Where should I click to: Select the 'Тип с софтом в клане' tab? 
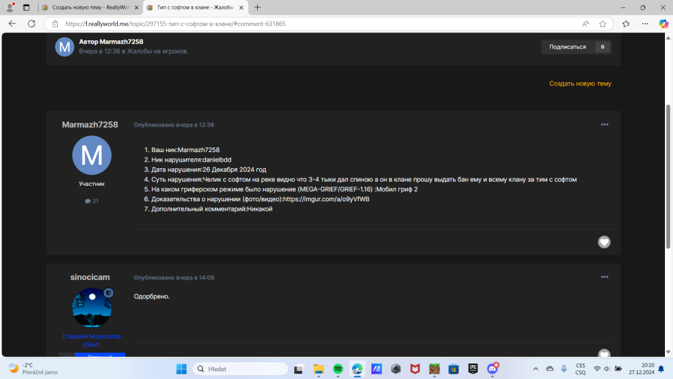(x=195, y=7)
